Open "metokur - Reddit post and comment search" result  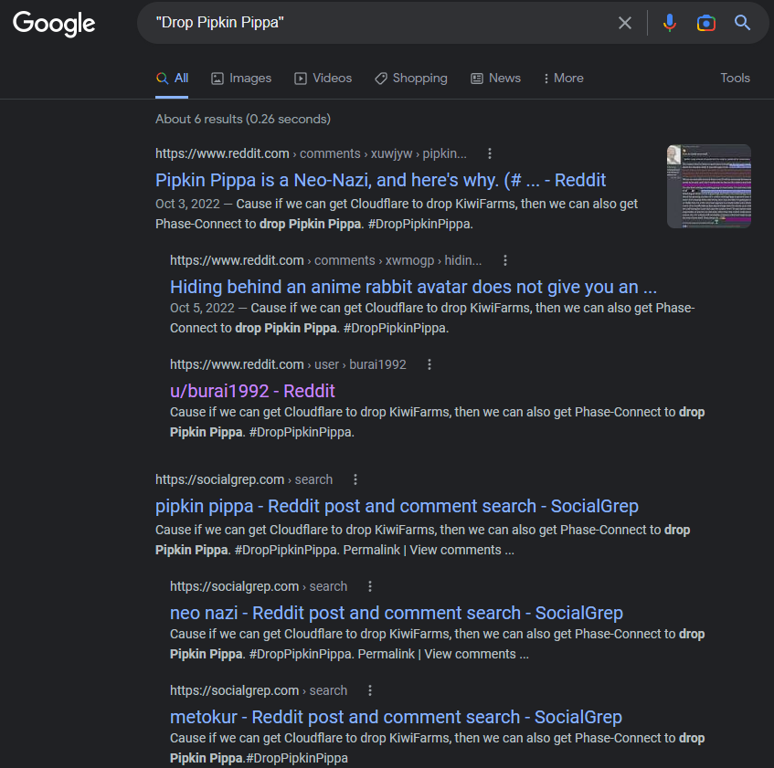point(396,717)
